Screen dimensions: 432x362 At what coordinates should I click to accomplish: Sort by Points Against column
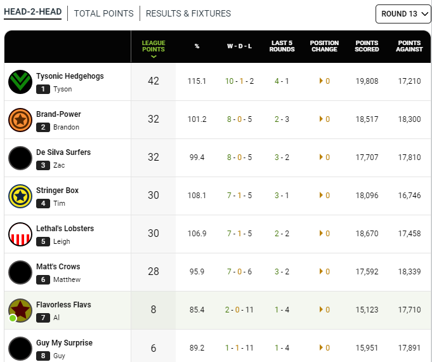click(x=409, y=46)
